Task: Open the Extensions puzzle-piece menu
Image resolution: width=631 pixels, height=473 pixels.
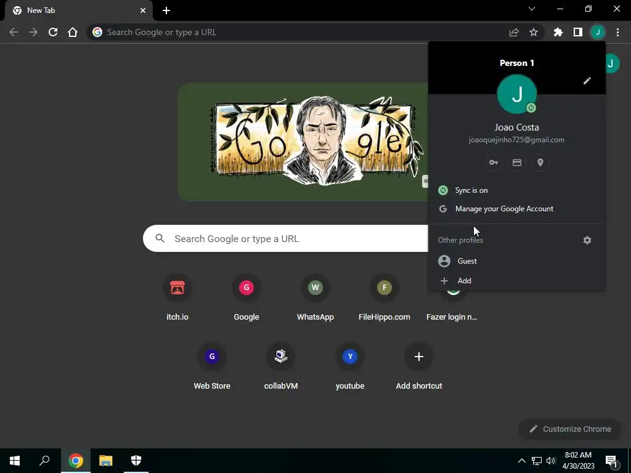Action: point(558,32)
